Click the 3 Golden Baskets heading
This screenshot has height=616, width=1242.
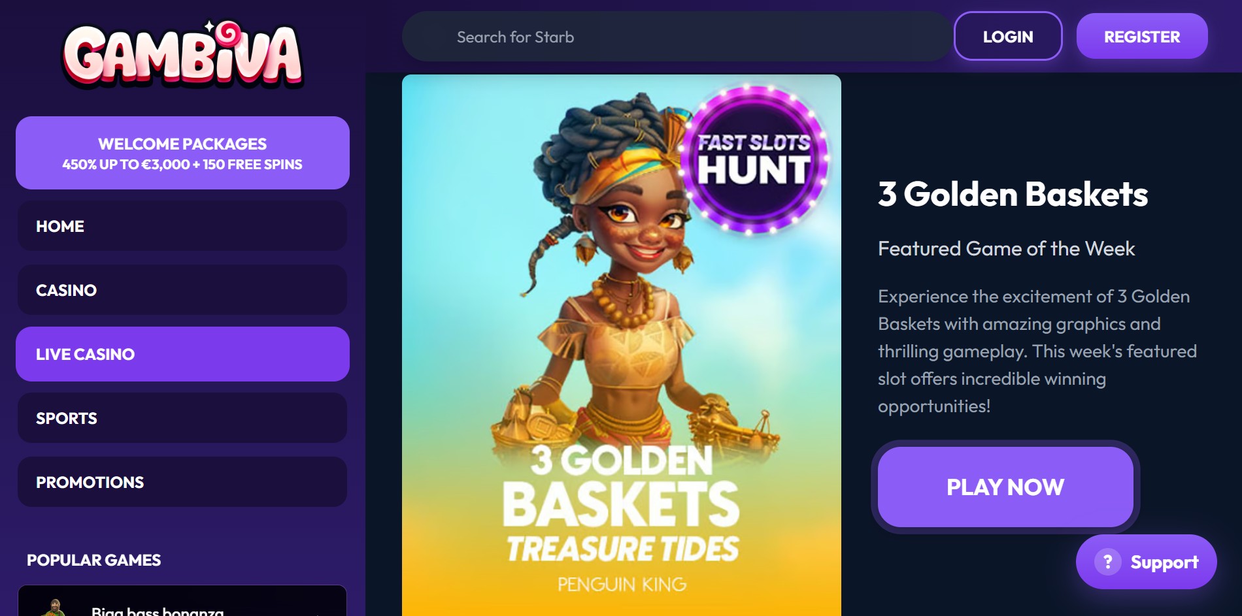(x=1013, y=194)
